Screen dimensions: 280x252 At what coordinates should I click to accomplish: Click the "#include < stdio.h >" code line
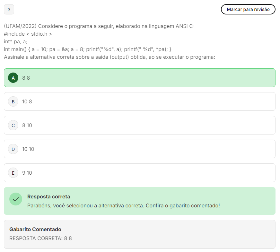point(28,34)
